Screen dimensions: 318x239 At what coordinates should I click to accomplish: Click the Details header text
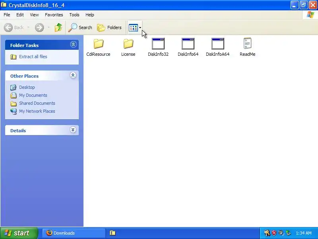tap(18, 131)
